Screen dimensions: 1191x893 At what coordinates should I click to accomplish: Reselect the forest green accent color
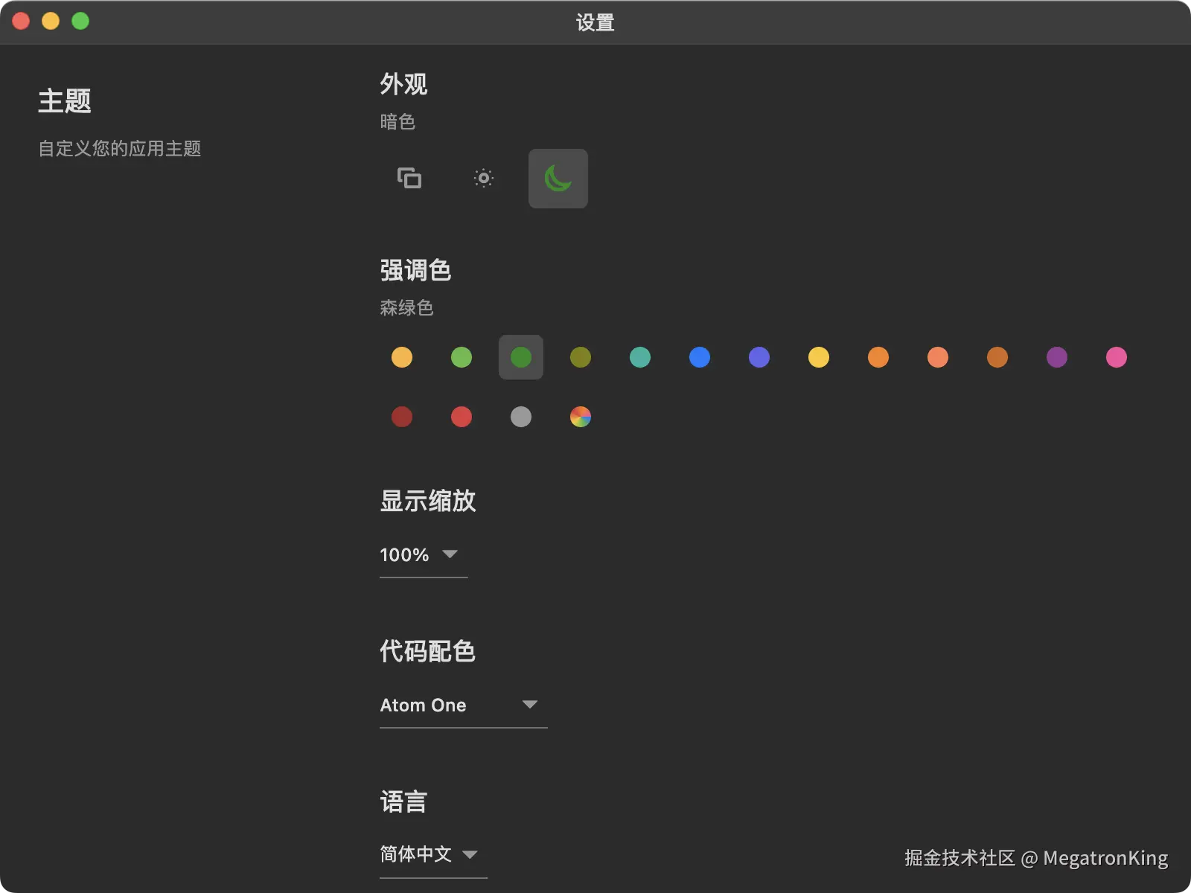click(521, 357)
